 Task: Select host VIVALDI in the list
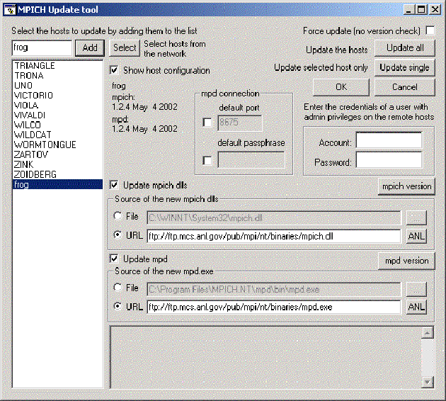(x=58, y=115)
